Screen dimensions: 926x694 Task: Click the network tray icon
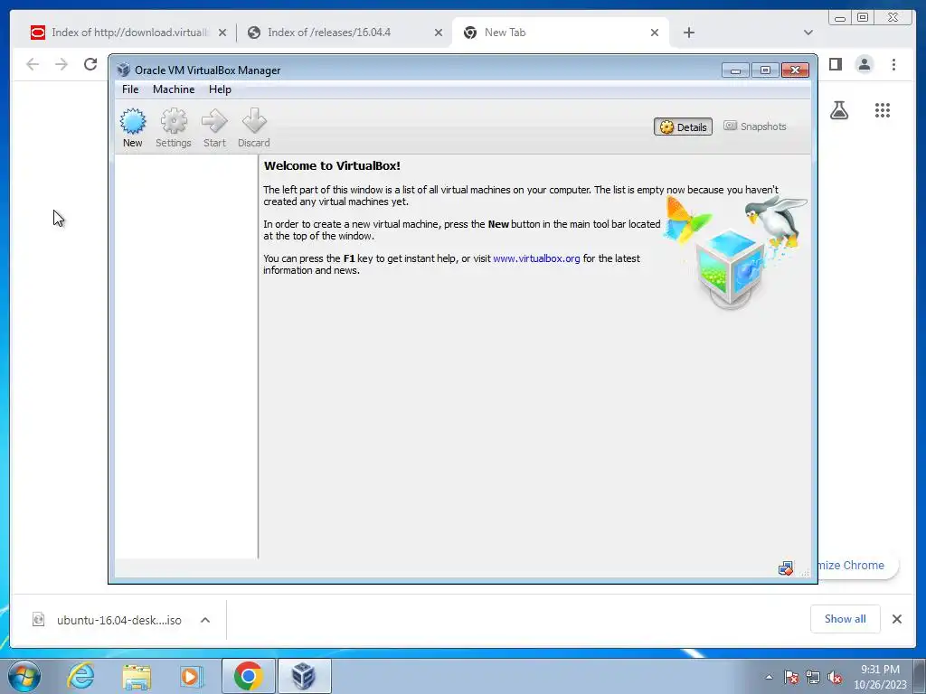[x=813, y=677]
